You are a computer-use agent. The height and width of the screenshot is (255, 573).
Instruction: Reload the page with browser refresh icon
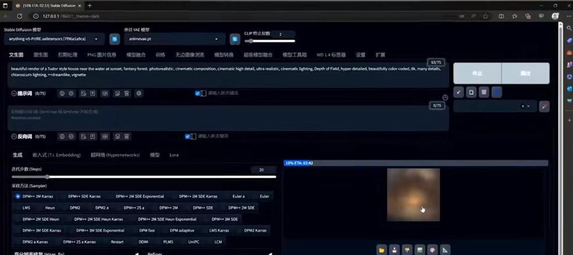[x=19, y=16]
